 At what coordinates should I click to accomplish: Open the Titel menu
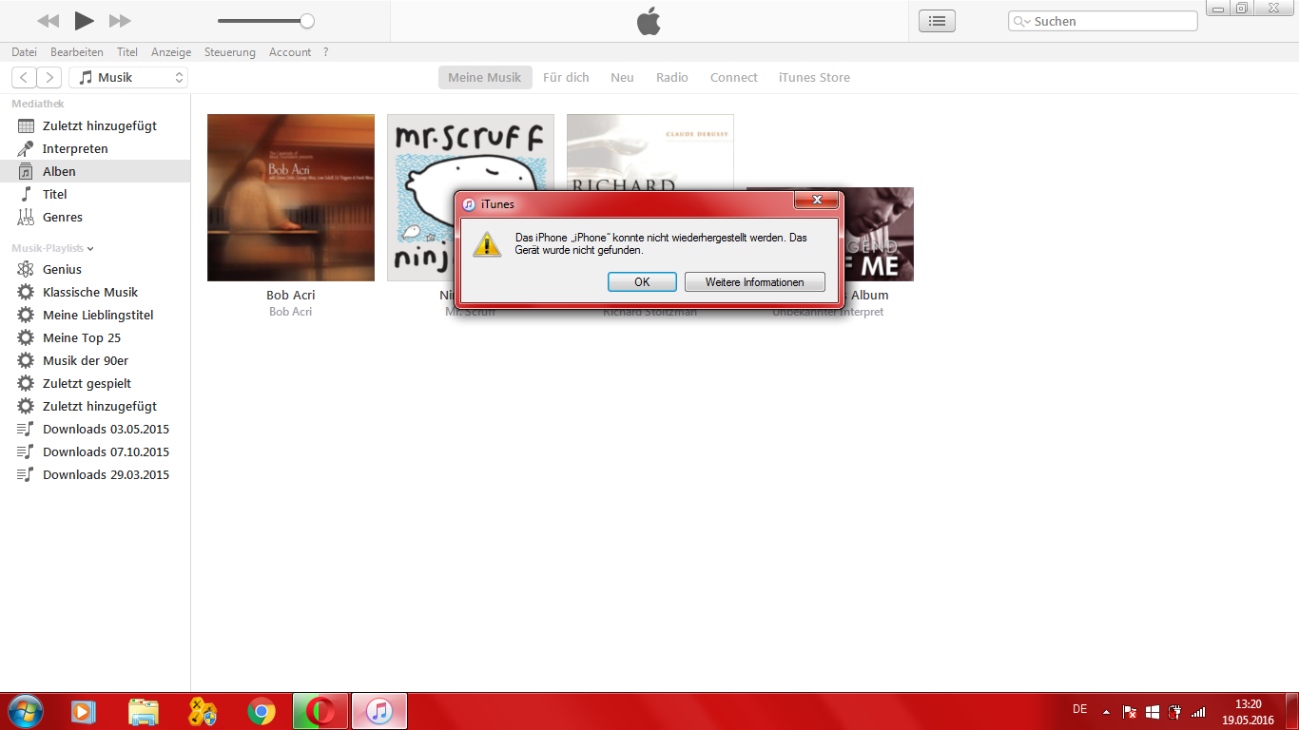[127, 52]
